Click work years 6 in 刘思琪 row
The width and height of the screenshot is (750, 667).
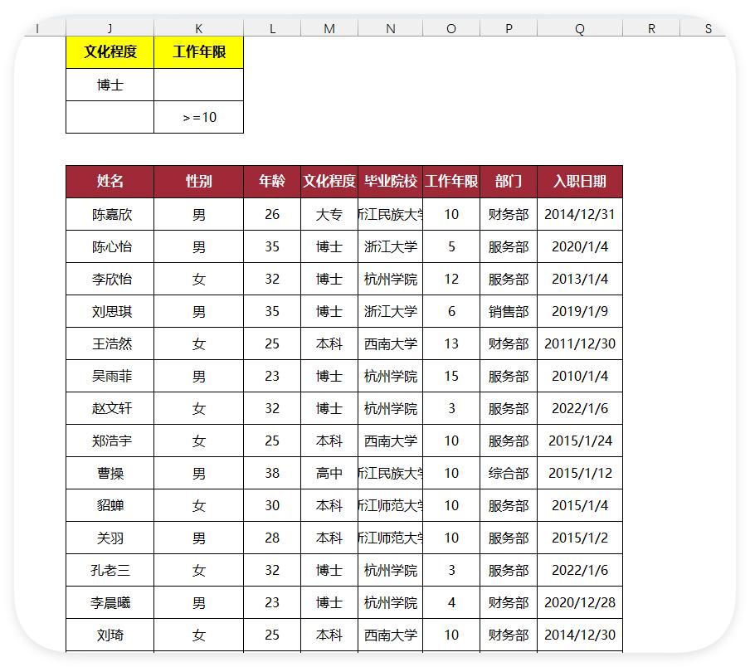(451, 311)
